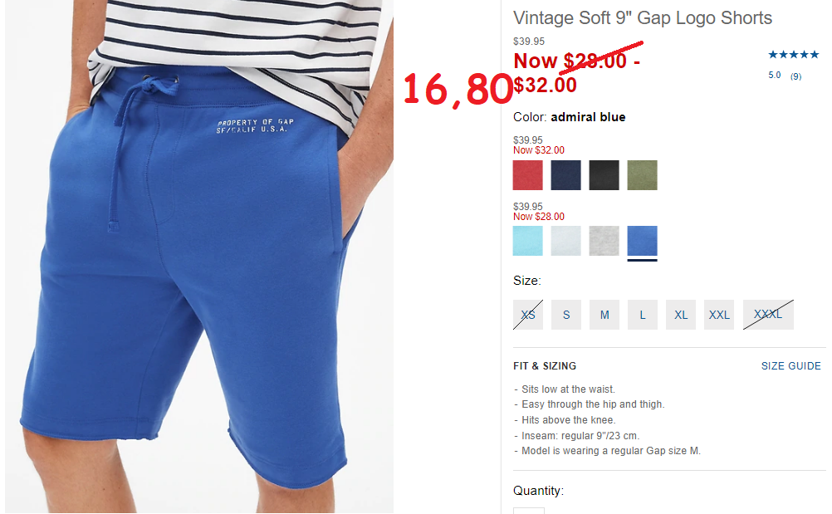The image size is (832, 514).
Task: Open the SIZE GUIDE link
Action: (790, 366)
